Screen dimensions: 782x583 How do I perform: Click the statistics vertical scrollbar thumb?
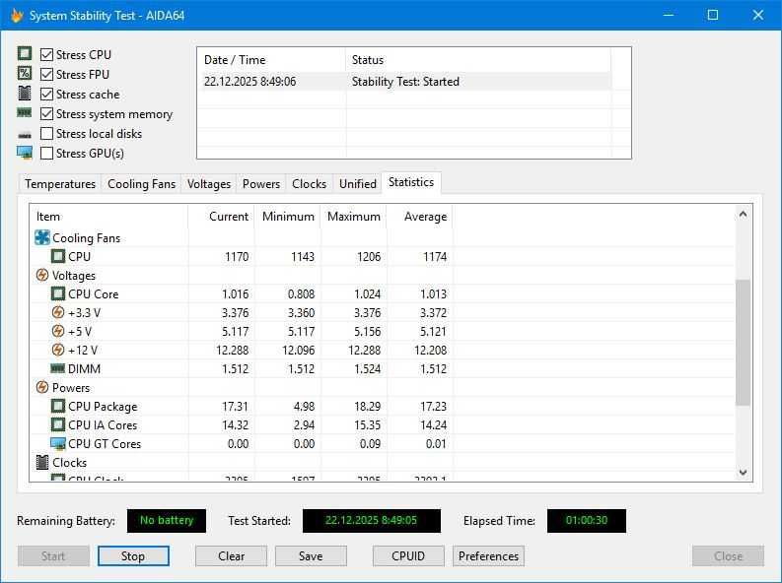click(x=743, y=342)
